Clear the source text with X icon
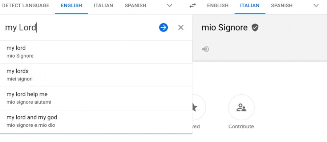The image size is (327, 142). click(x=181, y=28)
